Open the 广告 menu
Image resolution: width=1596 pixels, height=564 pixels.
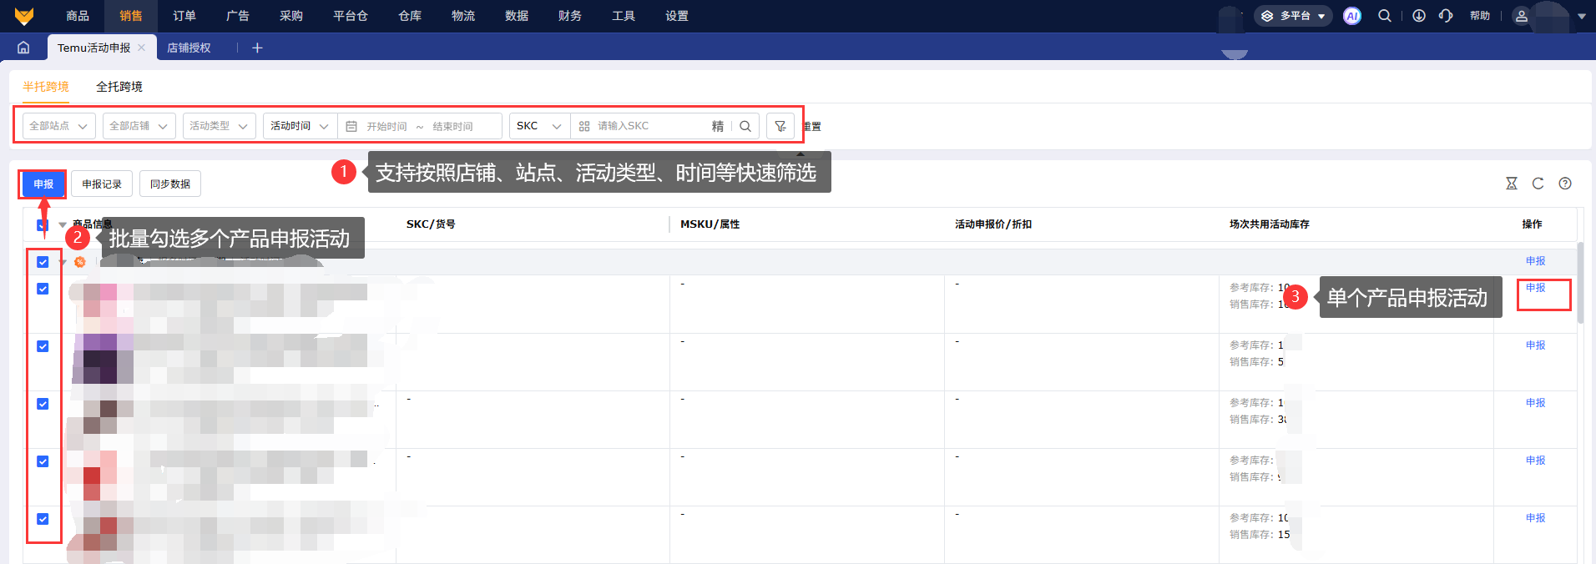click(x=238, y=16)
